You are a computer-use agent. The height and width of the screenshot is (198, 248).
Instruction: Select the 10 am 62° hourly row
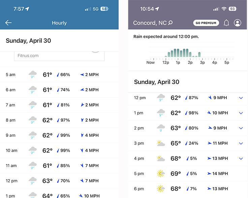[x=59, y=150]
